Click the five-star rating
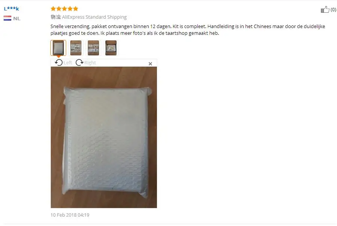 tap(64, 9)
